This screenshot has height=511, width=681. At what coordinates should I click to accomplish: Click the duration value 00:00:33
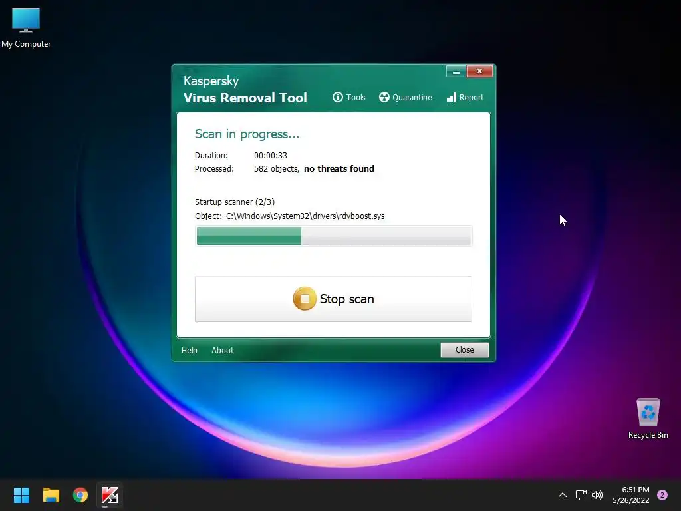[271, 156]
